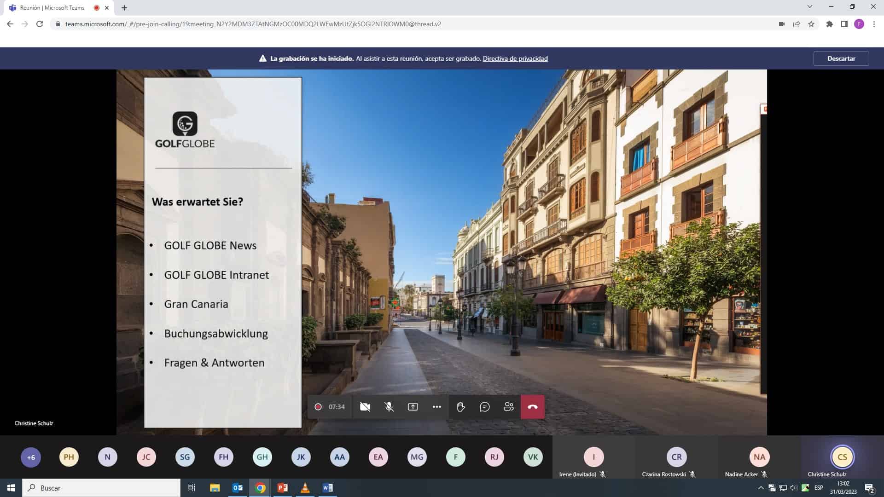Select participant avatar JK
Image resolution: width=884 pixels, height=497 pixels.
coord(301,457)
